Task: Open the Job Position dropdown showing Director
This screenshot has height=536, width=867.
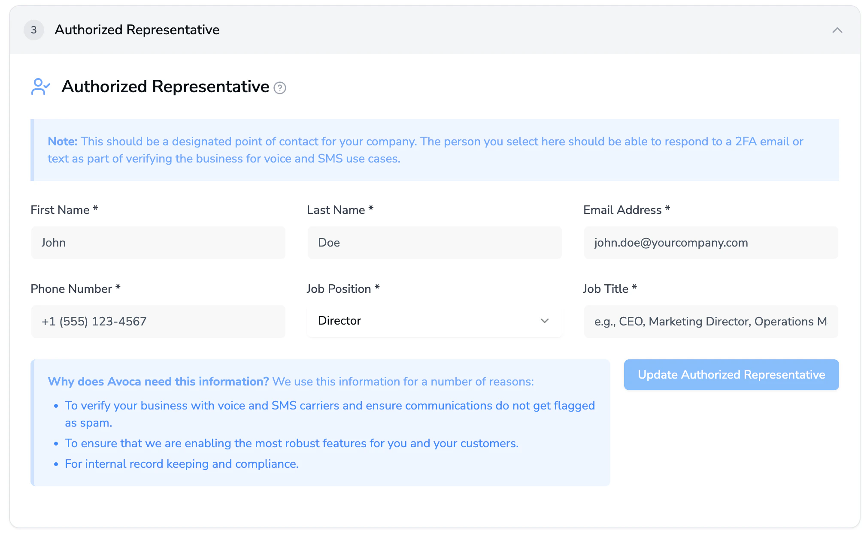Action: click(434, 321)
